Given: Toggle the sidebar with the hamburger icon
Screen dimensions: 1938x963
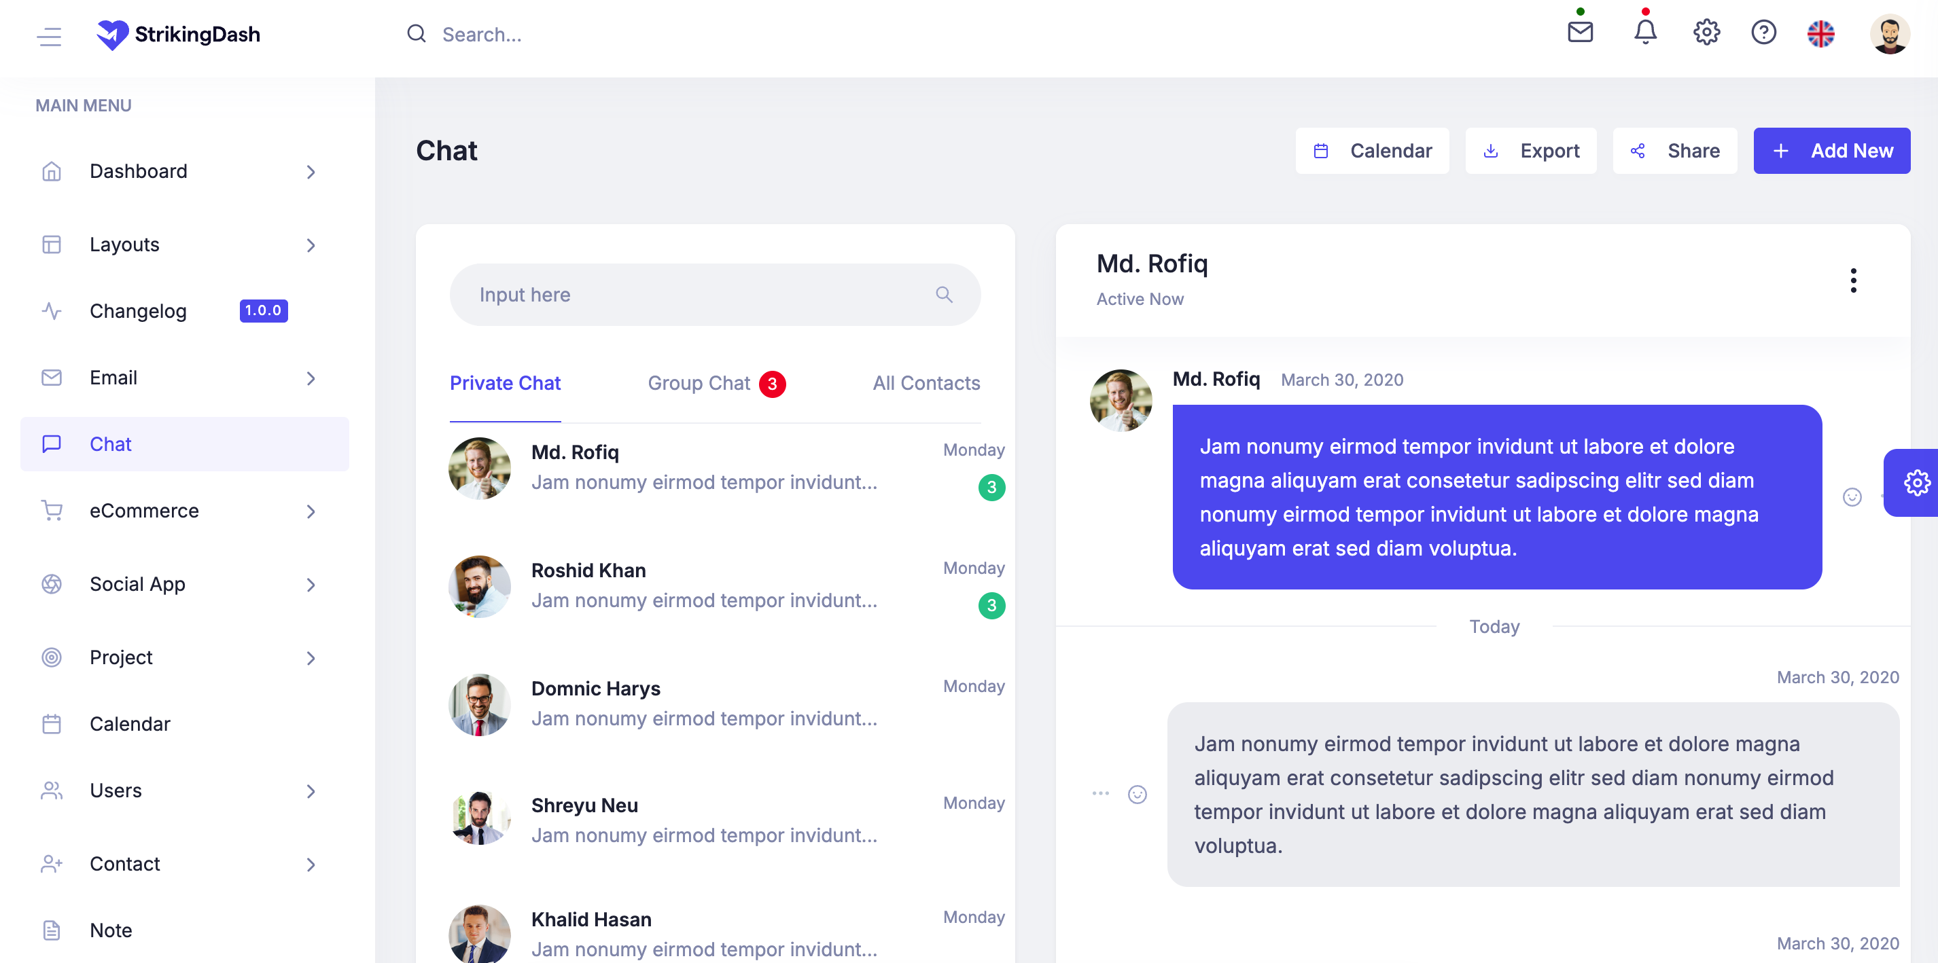Looking at the screenshot, I should (x=50, y=37).
